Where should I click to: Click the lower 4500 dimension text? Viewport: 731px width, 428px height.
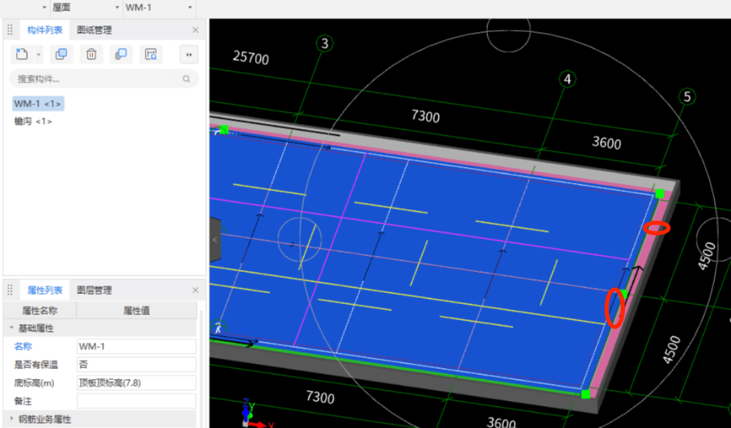(x=672, y=350)
